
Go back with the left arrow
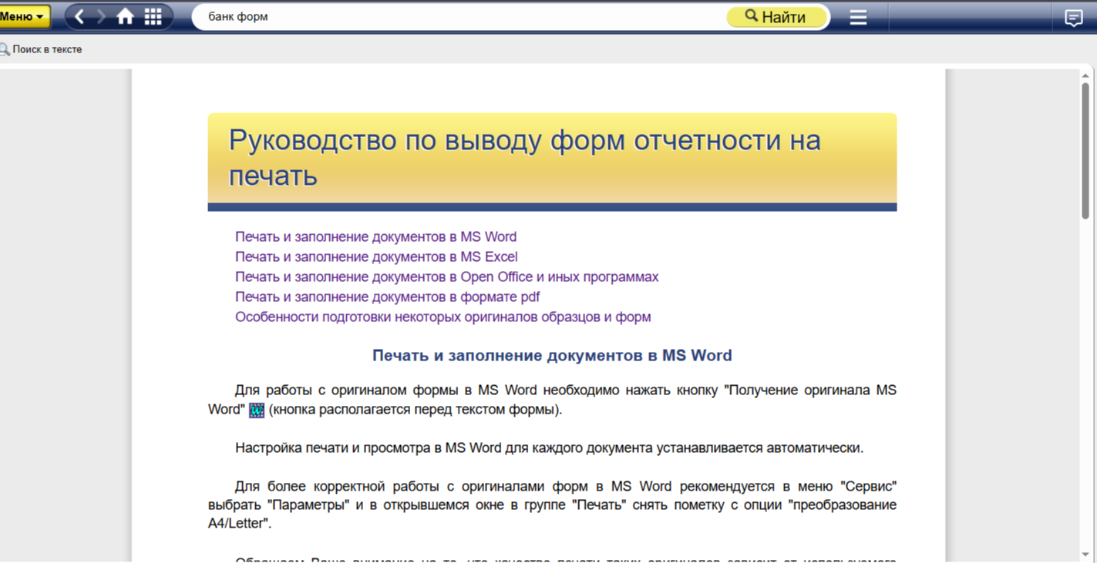(x=79, y=16)
